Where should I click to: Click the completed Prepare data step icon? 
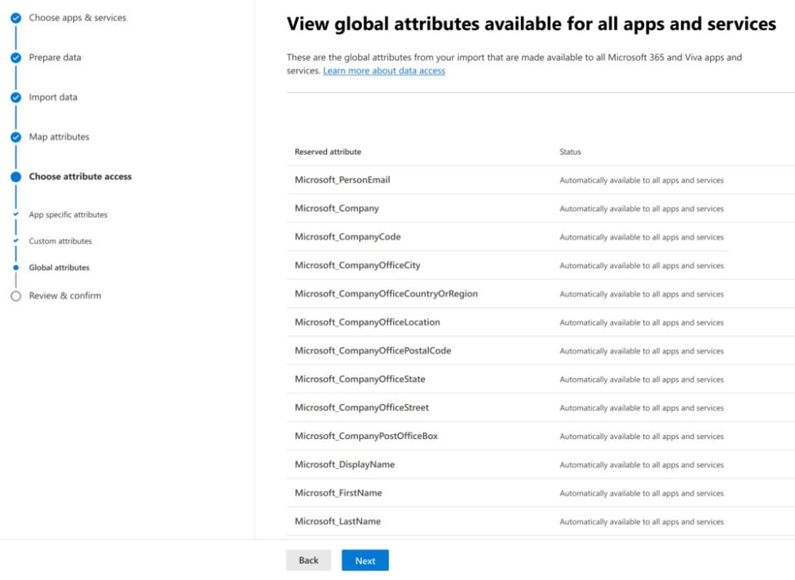coord(16,57)
